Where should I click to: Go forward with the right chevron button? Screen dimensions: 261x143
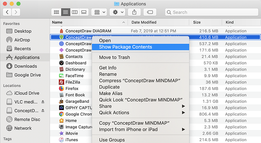click(16, 12)
